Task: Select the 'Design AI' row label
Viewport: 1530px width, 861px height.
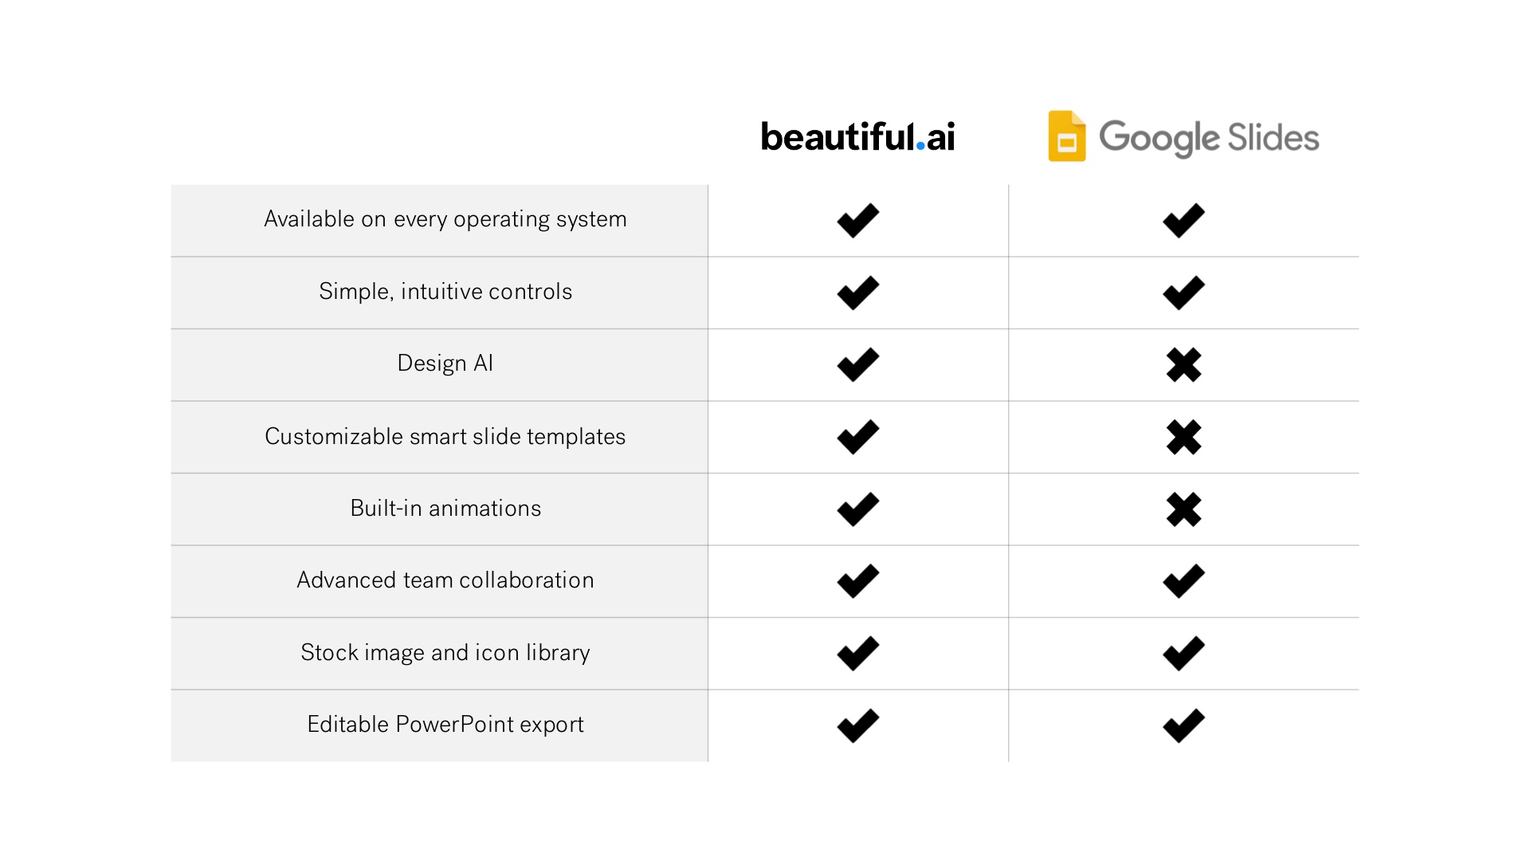Action: coord(445,364)
